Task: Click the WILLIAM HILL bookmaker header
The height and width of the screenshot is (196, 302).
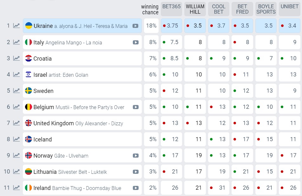Action: pyautogui.click(x=195, y=9)
